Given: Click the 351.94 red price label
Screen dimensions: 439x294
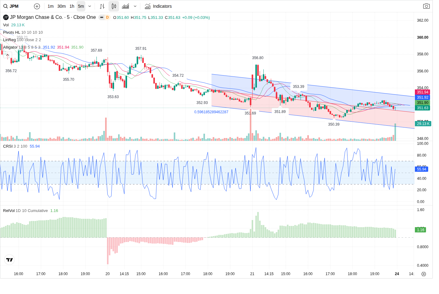Looking at the screenshot, I should tap(423, 92).
